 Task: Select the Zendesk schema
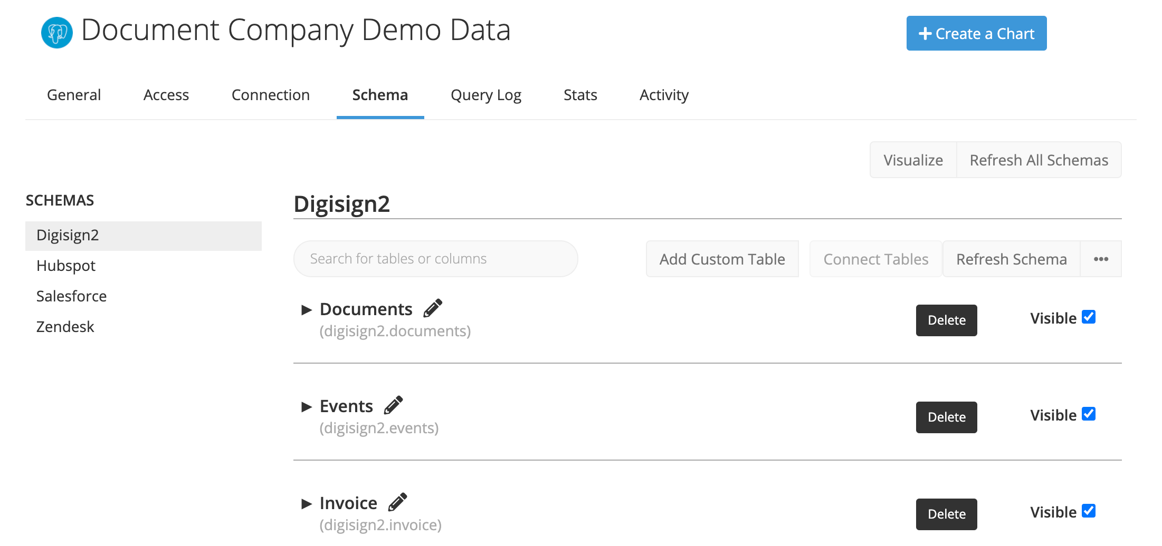click(65, 327)
